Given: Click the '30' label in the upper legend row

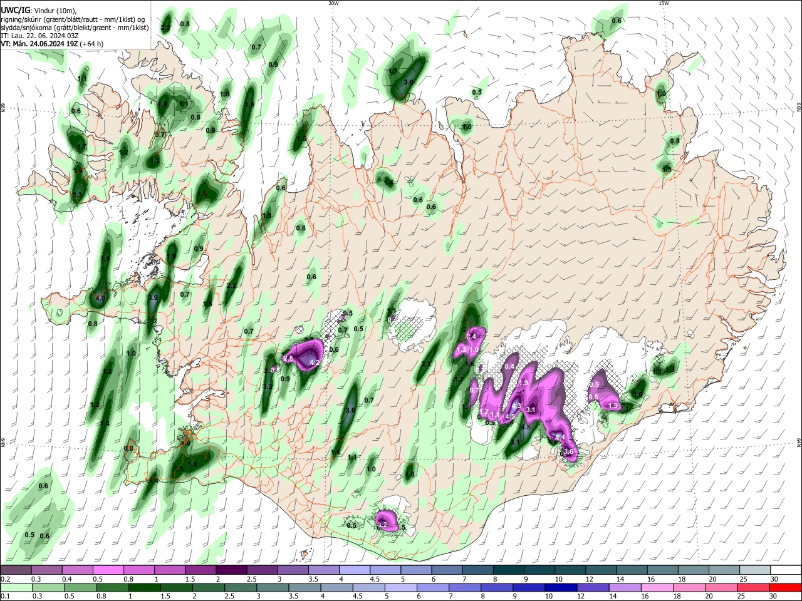Looking at the screenshot, I should pyautogui.click(x=774, y=579).
